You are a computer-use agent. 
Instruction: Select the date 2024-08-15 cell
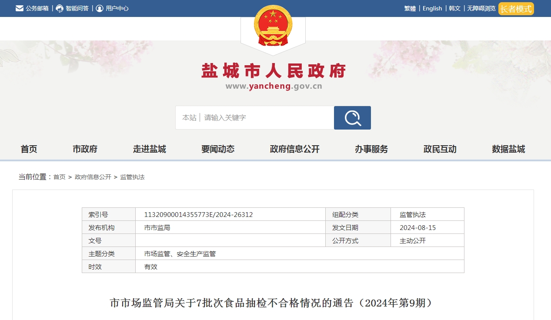pyautogui.click(x=427, y=227)
